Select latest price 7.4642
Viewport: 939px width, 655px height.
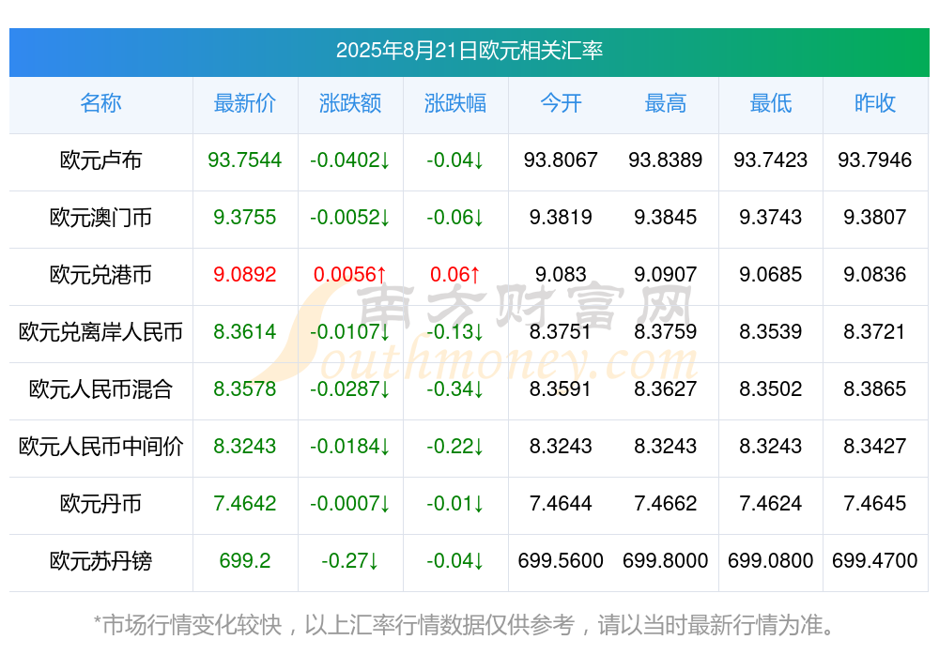[x=244, y=504]
